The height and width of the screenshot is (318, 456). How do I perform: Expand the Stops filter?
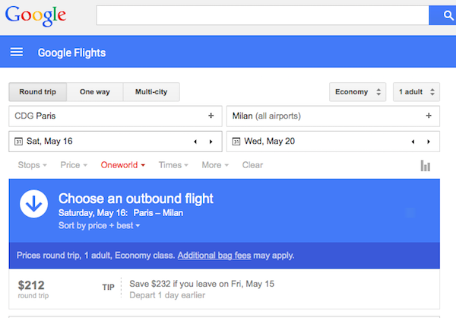(x=32, y=165)
